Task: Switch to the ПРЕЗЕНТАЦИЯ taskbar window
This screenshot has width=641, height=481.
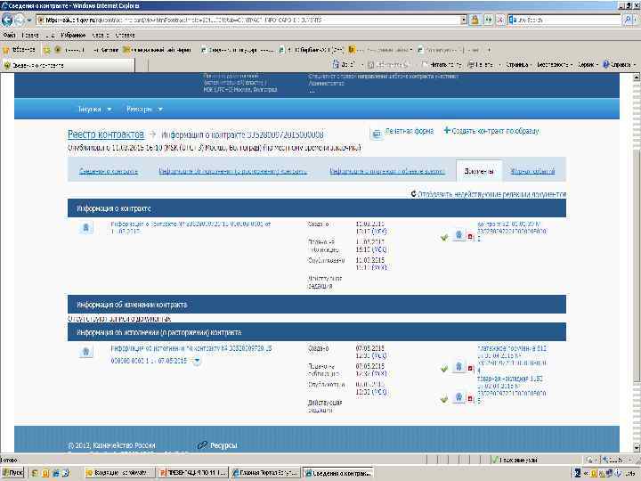Action: [x=192, y=473]
